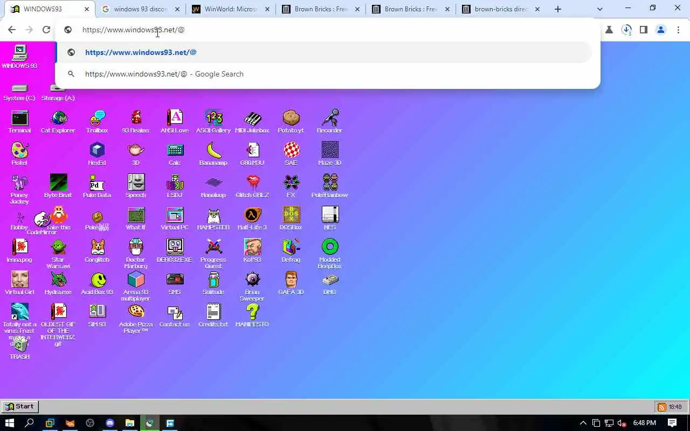690x431 pixels.
Task: Open Doctor Marburg icon
Action: (136, 254)
